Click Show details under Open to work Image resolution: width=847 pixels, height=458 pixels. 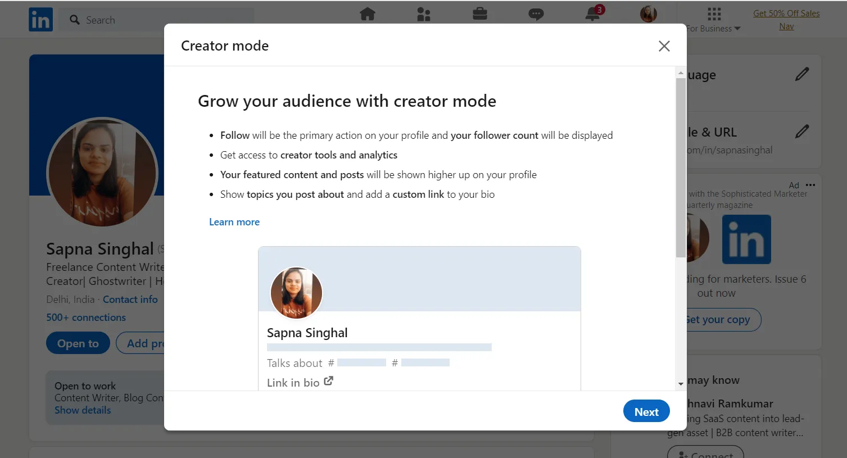pos(83,410)
